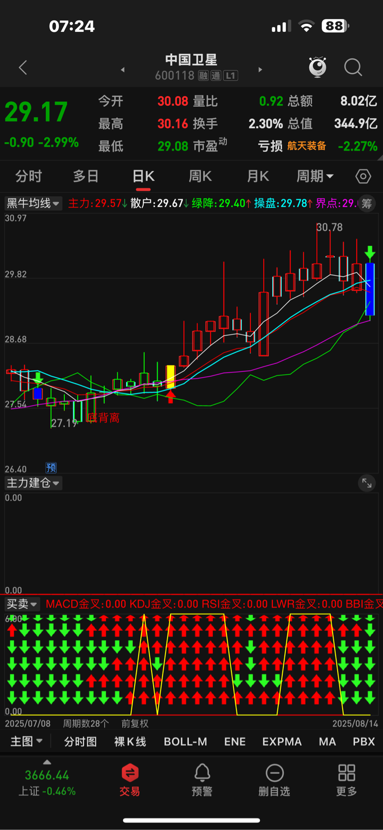Screen dimensions: 383x830
Task: Expand the sub-chart to fullscreen
Action: 367,483
